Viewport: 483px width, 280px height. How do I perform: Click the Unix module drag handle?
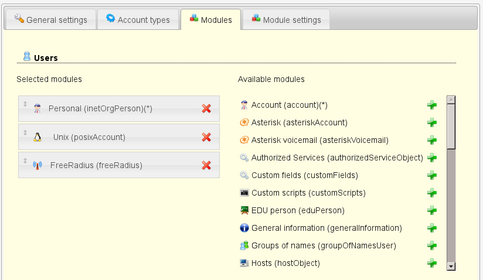tap(25, 133)
